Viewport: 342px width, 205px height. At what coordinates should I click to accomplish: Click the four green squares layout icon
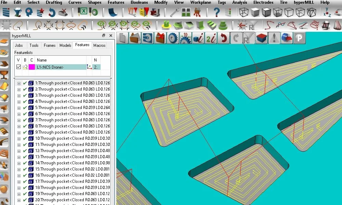186,12
